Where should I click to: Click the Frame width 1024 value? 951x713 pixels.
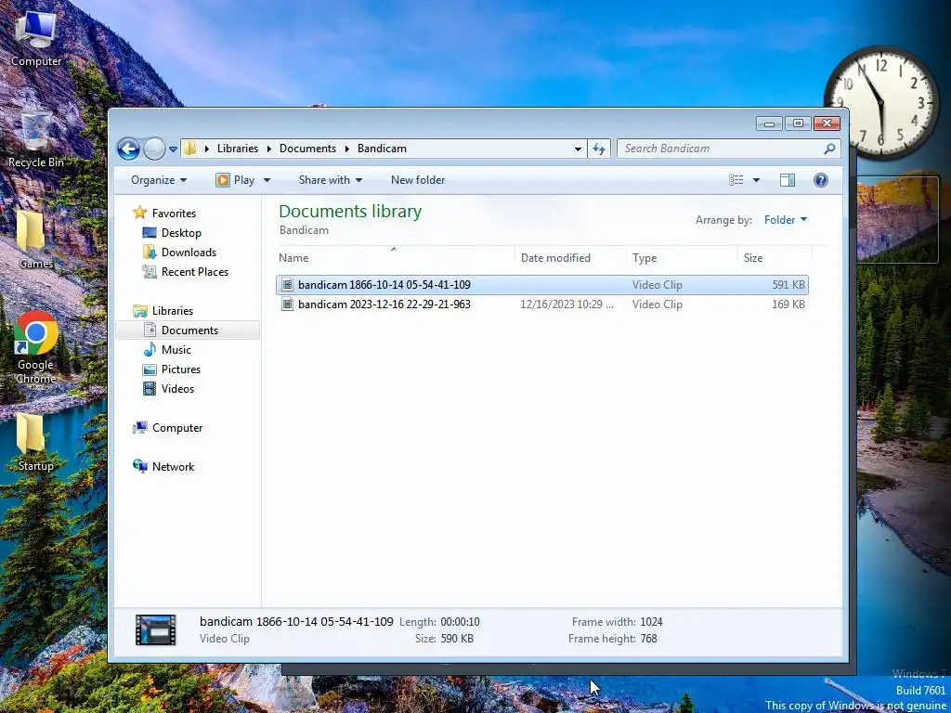pos(651,622)
